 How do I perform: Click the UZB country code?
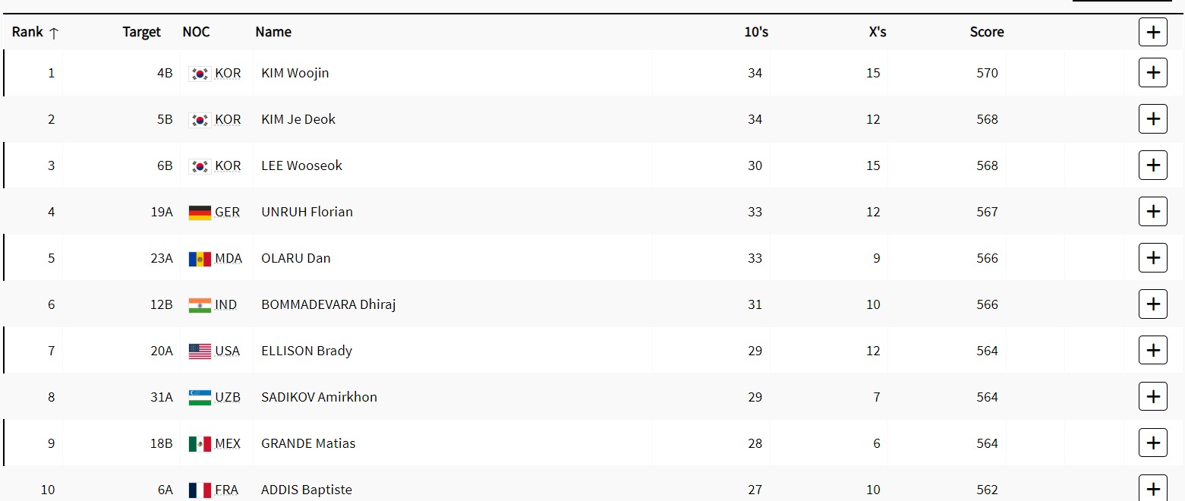coord(228,397)
